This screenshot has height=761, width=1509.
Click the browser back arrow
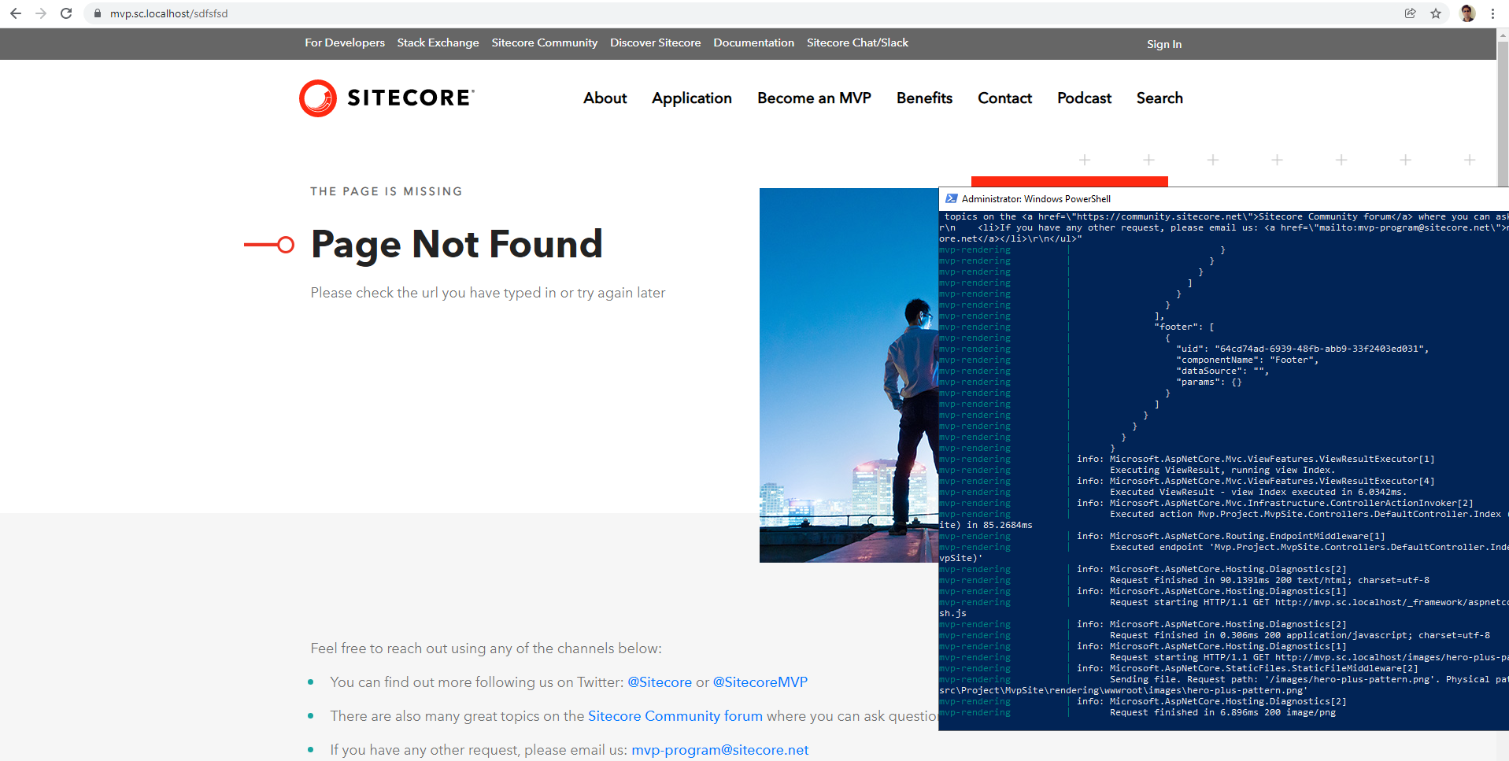(x=16, y=13)
